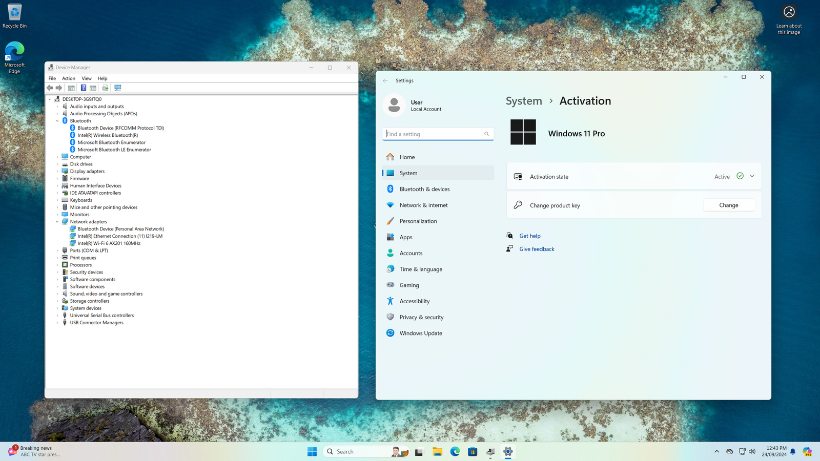Expand the Disk drives node
820x461 pixels.
pyautogui.click(x=57, y=164)
